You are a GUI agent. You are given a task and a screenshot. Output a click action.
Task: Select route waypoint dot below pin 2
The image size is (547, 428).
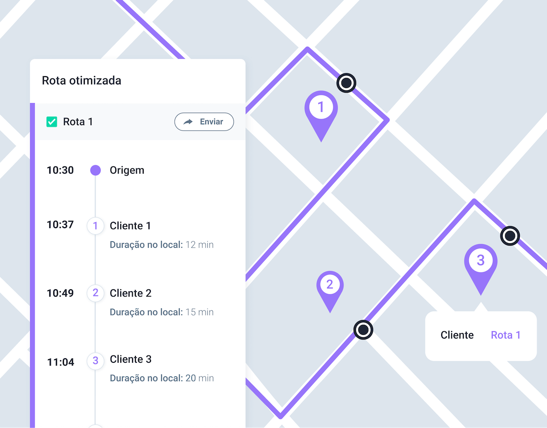[x=363, y=329]
